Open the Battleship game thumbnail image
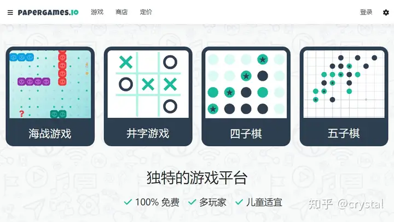Image resolution: width=394 pixels, height=222 pixels. coord(50,84)
